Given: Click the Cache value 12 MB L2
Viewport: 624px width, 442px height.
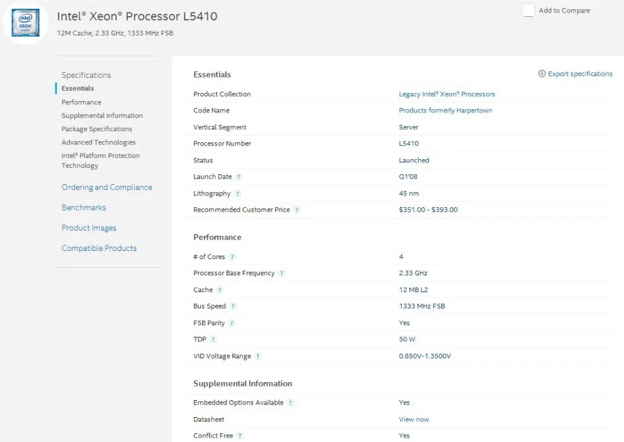Looking at the screenshot, I should click(413, 290).
